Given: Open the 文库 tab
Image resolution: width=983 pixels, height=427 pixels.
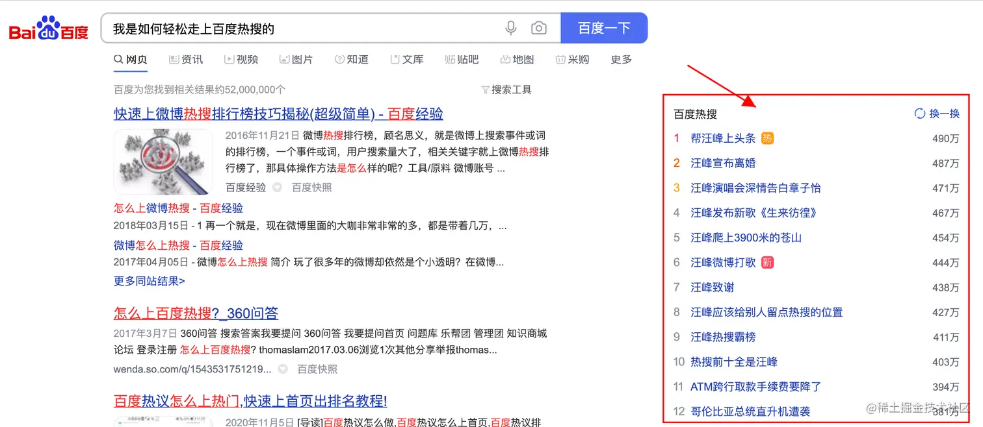Looking at the screenshot, I should (x=406, y=60).
